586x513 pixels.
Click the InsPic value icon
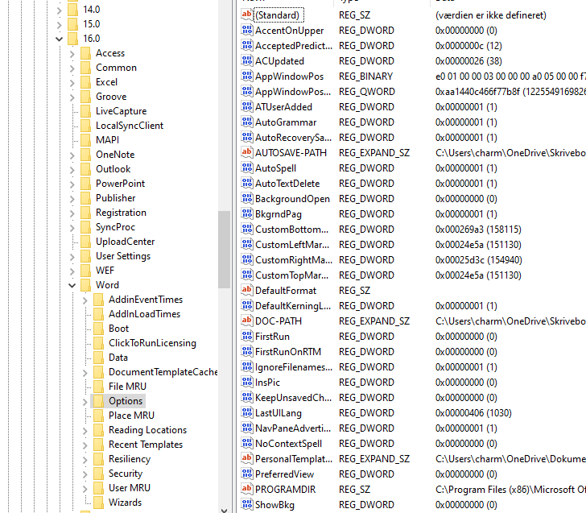tap(246, 382)
